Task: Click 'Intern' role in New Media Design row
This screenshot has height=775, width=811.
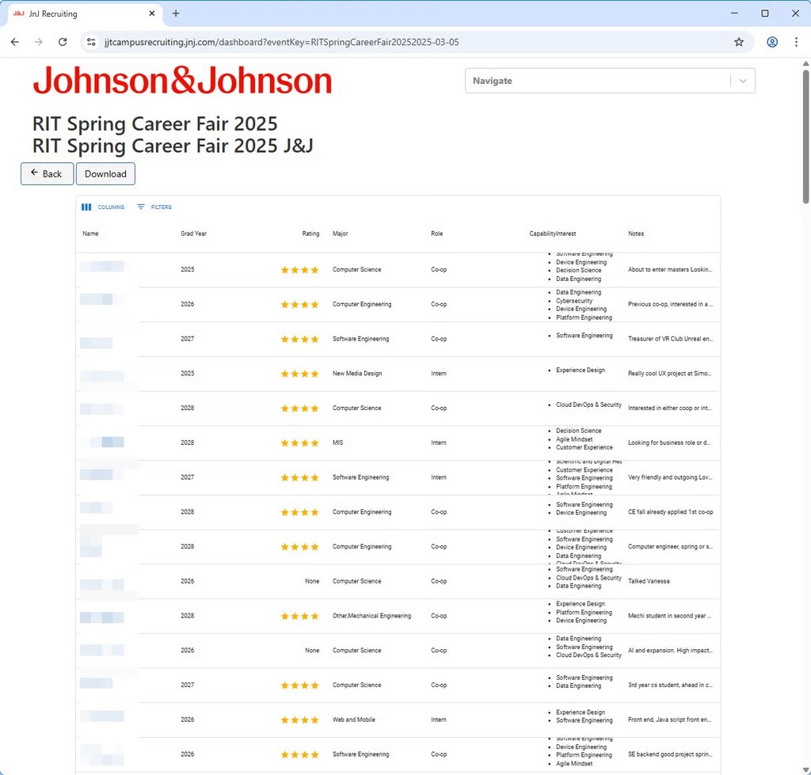Action: click(439, 374)
